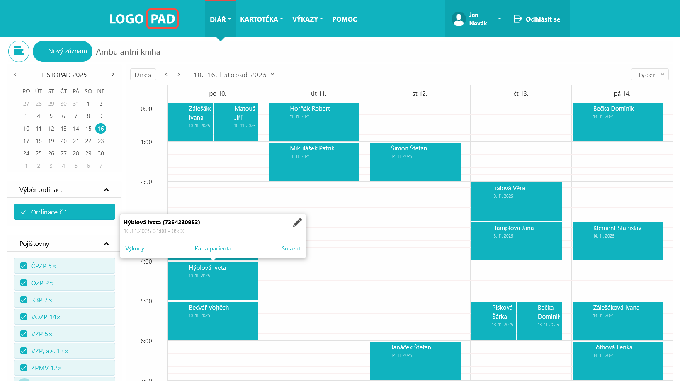Click the pencil edit icon in appointment popup
Viewport: 680px width, 381px height.
click(297, 223)
